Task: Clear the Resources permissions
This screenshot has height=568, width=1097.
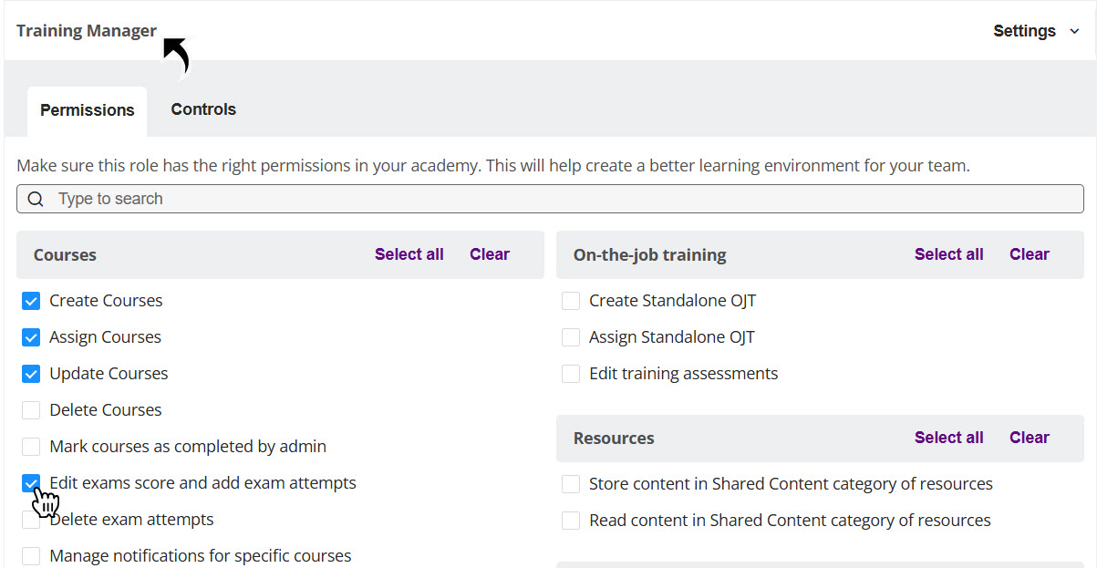Action: (x=1030, y=438)
